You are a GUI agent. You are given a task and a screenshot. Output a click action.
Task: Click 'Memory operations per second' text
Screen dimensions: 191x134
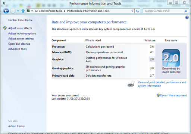pyautogui.click(x=104, y=52)
